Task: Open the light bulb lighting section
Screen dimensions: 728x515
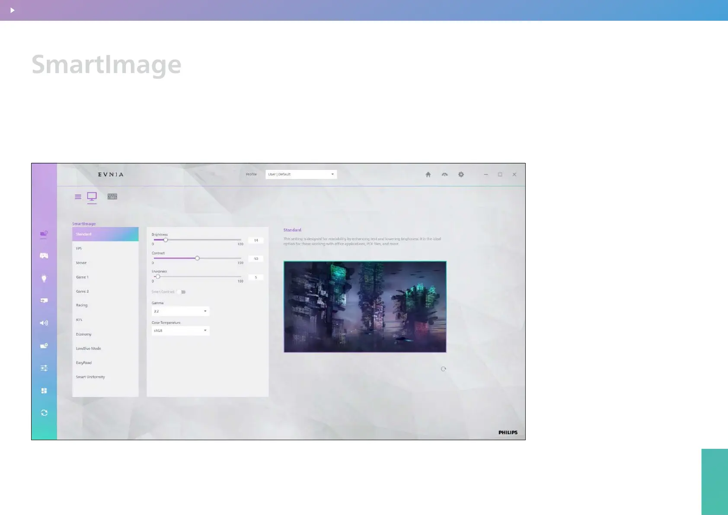Action: (x=44, y=278)
